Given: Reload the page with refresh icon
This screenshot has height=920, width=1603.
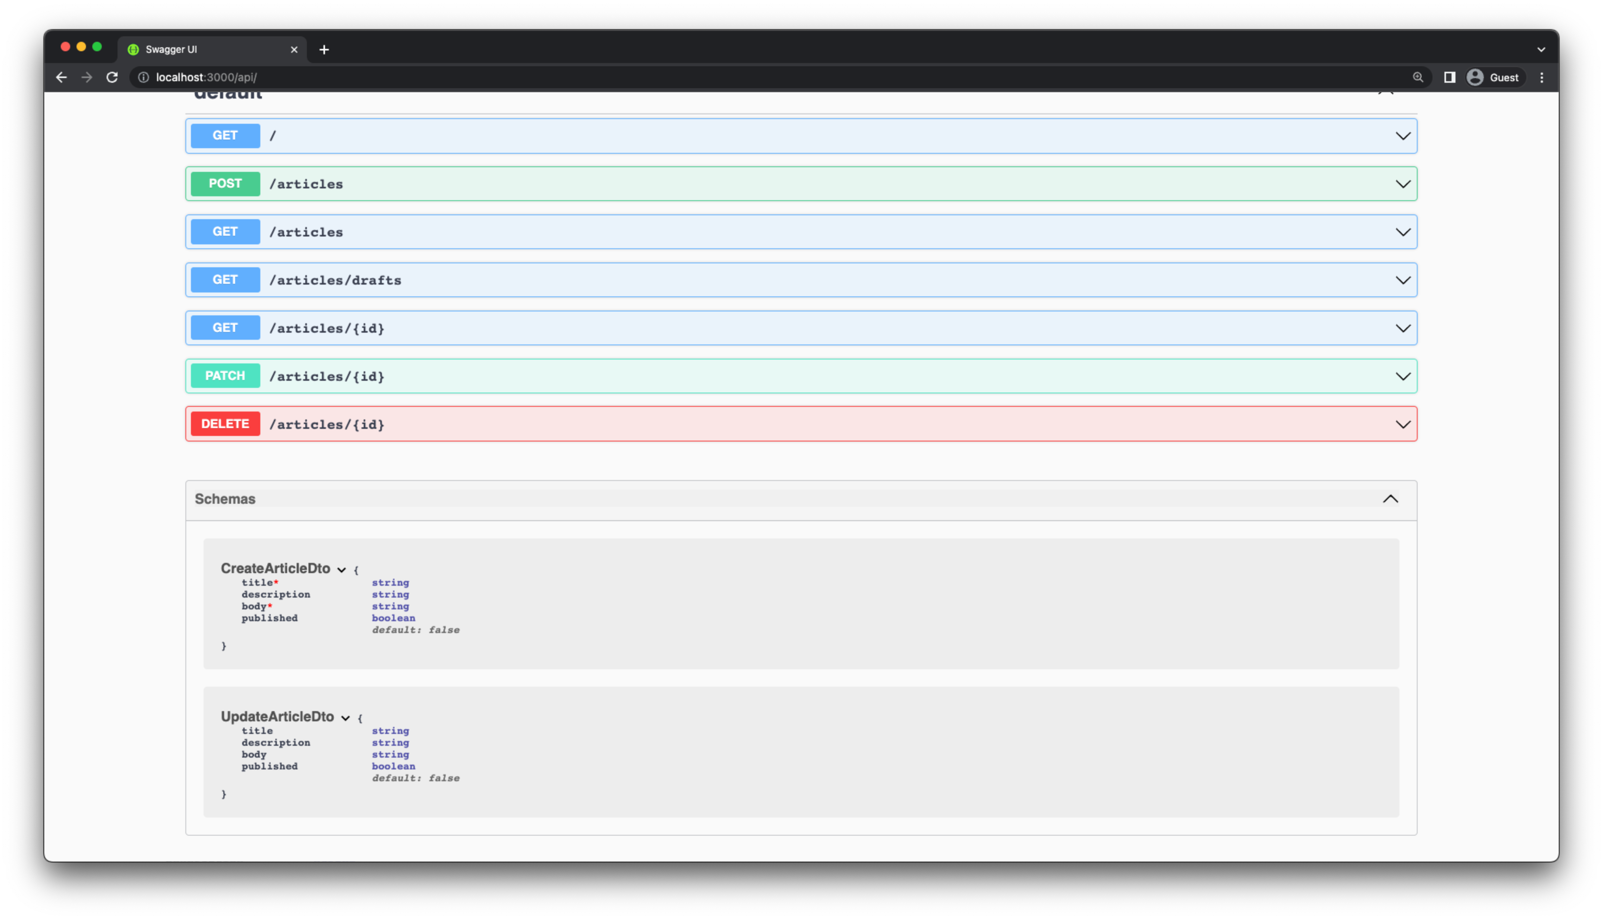Looking at the screenshot, I should [x=112, y=77].
